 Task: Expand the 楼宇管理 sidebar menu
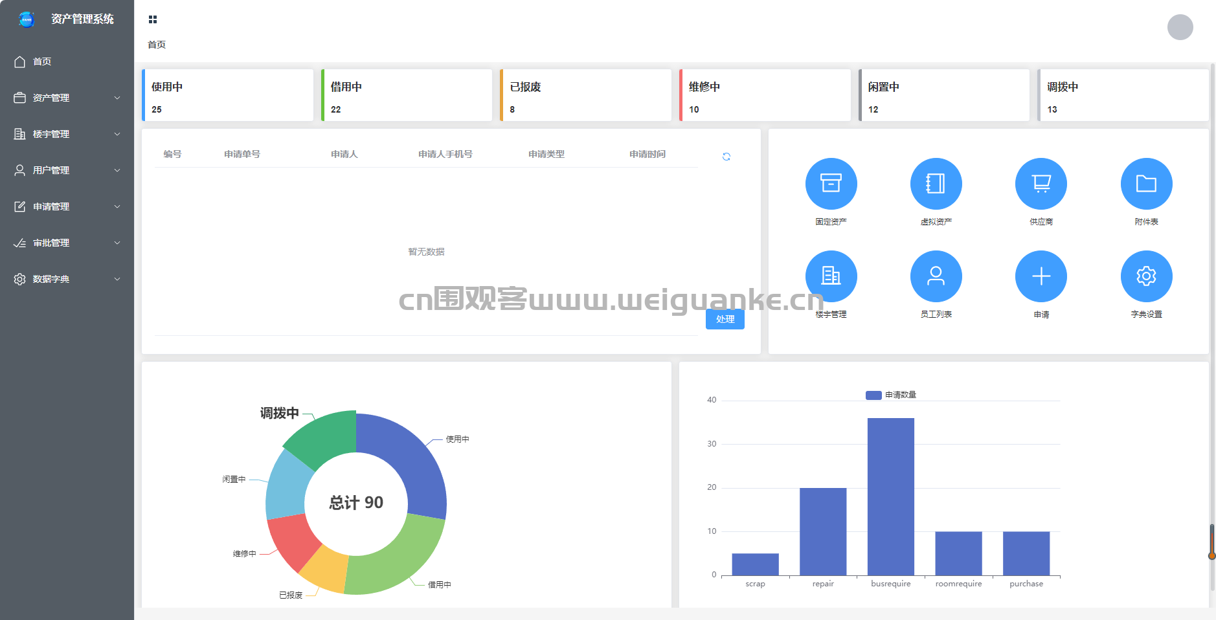coord(67,134)
